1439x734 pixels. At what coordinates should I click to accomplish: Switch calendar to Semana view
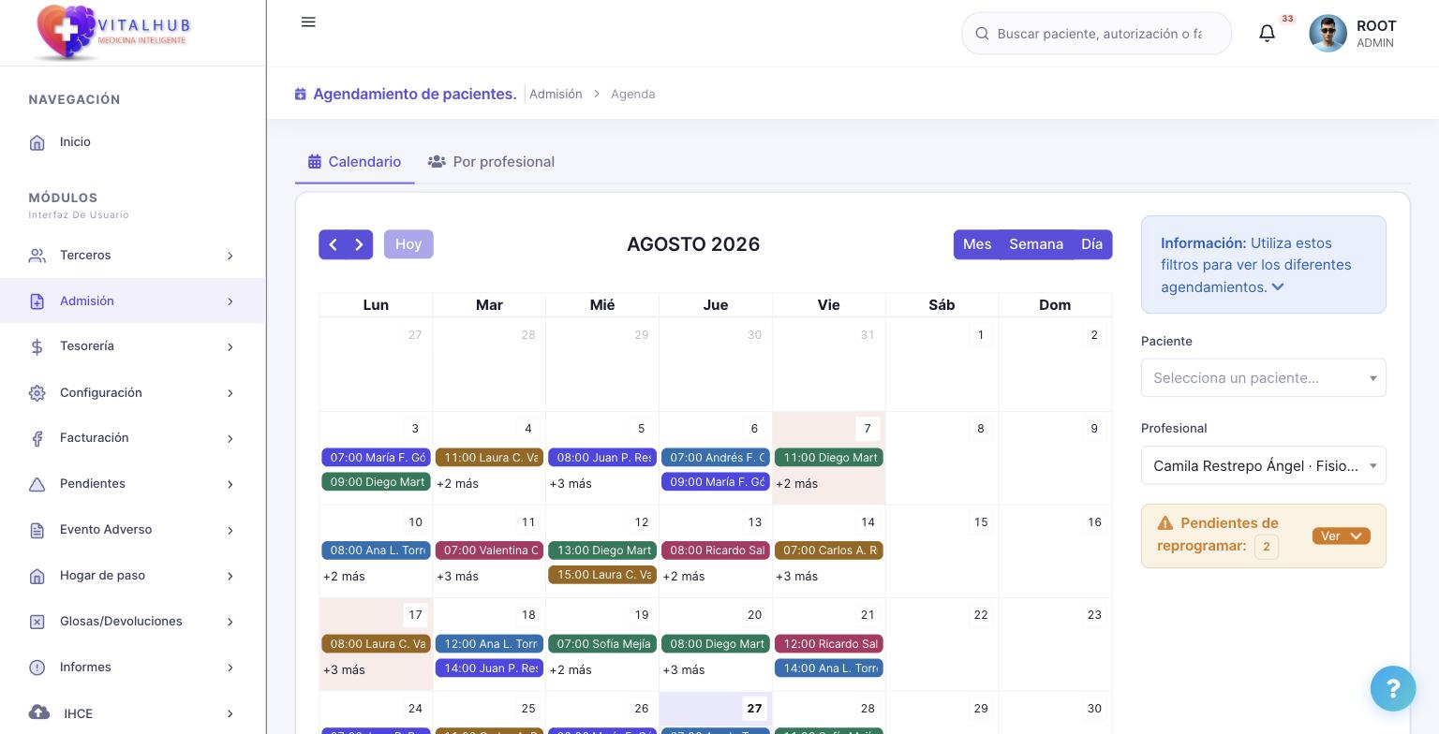point(1036,244)
